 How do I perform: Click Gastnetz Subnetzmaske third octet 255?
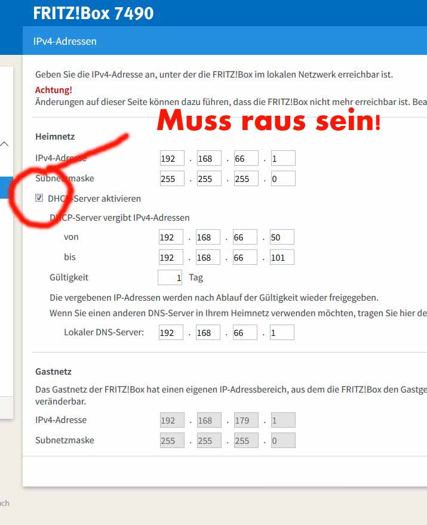click(246, 441)
